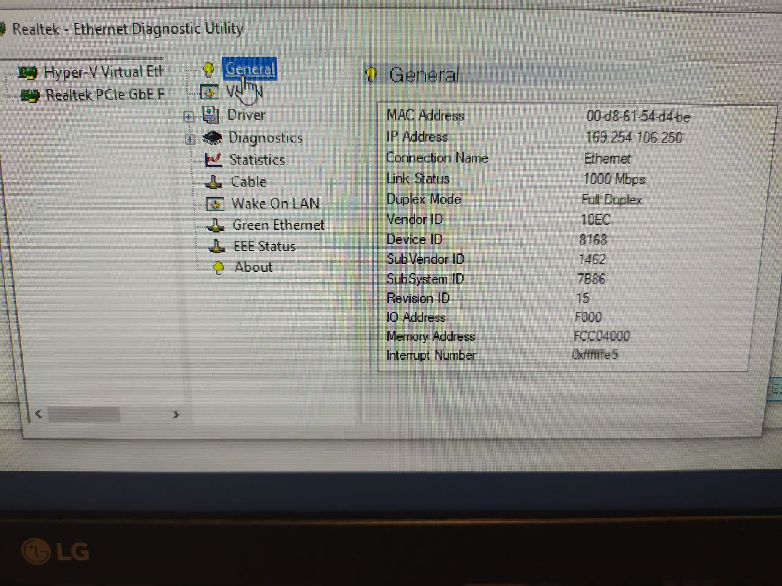Open the Green Ethernet page

click(279, 225)
